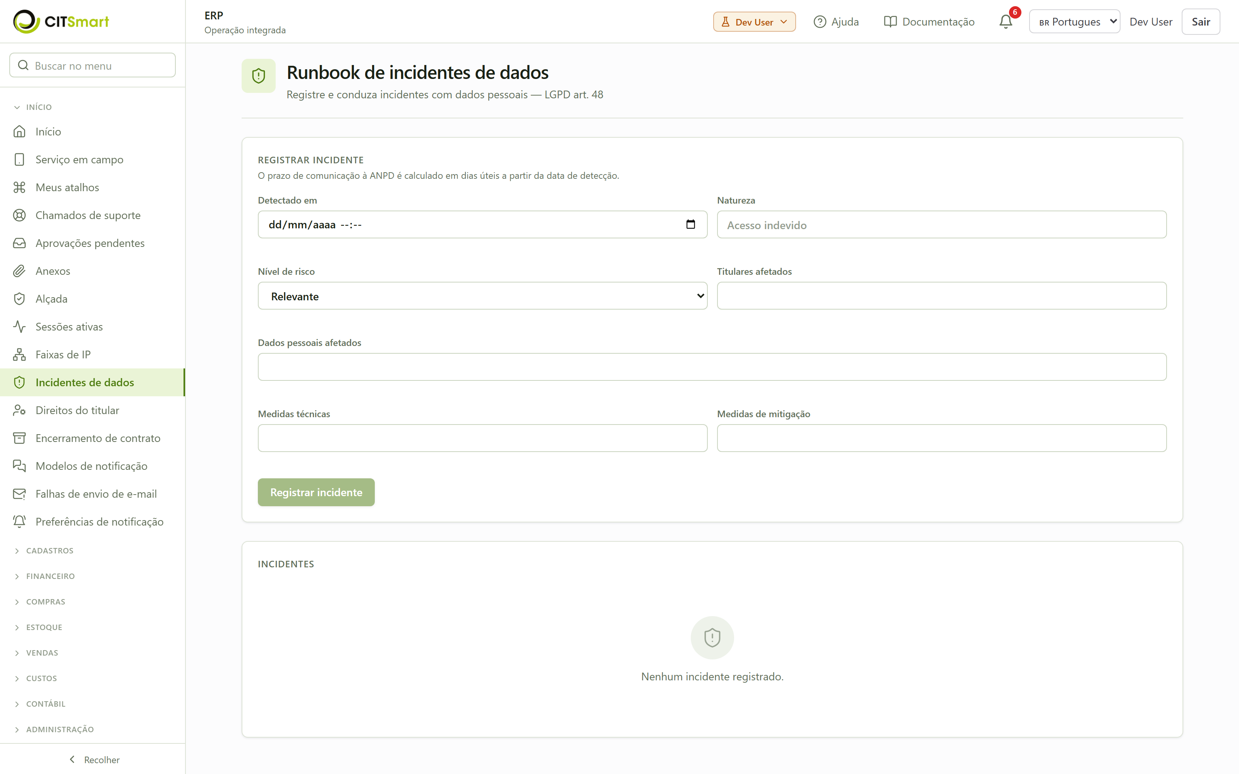Click the Serviço em campo icon
The height and width of the screenshot is (774, 1239).
click(x=19, y=159)
